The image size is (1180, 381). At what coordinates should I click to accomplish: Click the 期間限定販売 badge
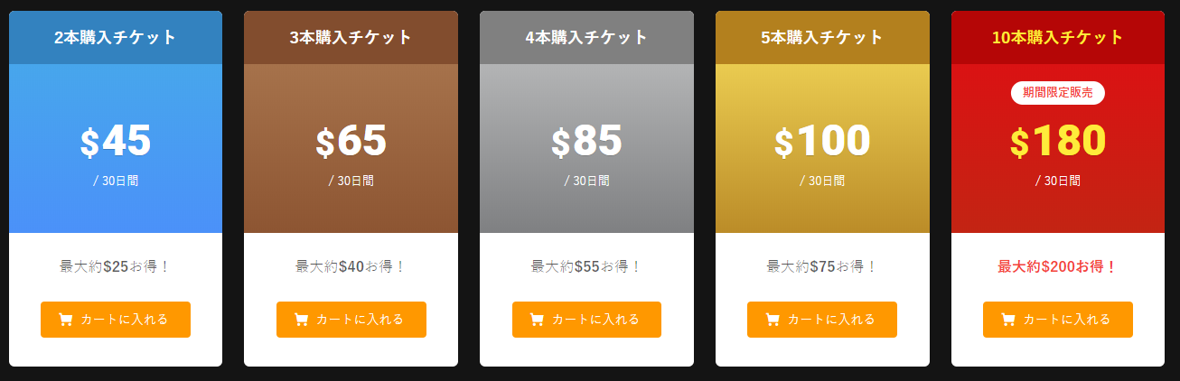click(x=1058, y=92)
